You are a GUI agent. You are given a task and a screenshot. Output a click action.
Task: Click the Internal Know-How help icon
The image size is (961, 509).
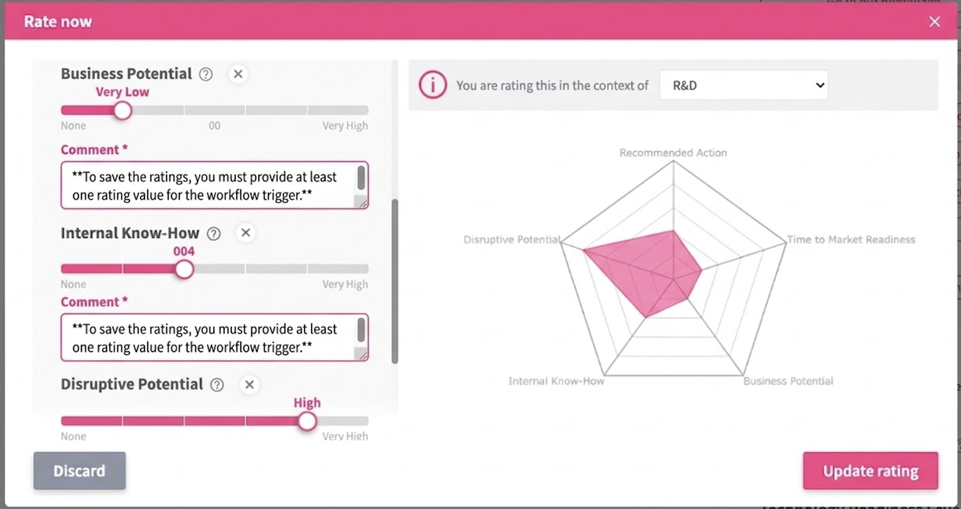tap(214, 234)
